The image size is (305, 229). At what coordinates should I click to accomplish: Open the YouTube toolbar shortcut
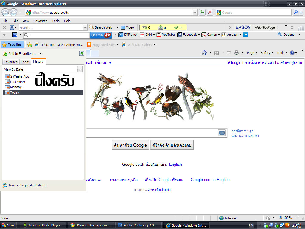166,35
